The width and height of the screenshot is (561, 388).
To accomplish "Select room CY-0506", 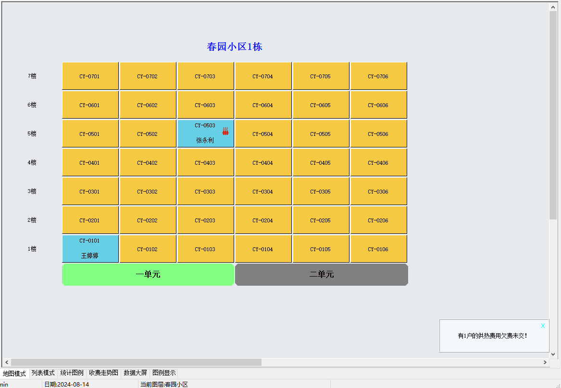I will (x=378, y=133).
